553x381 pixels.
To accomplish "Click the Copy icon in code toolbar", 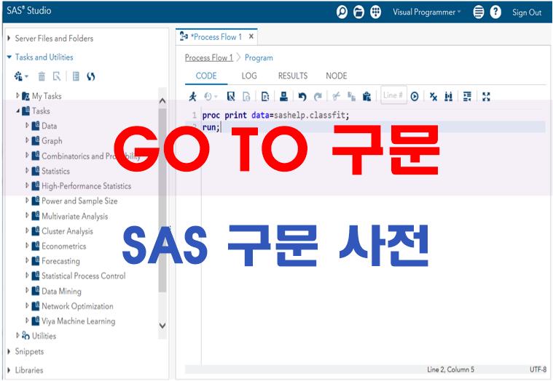I will click(351, 97).
